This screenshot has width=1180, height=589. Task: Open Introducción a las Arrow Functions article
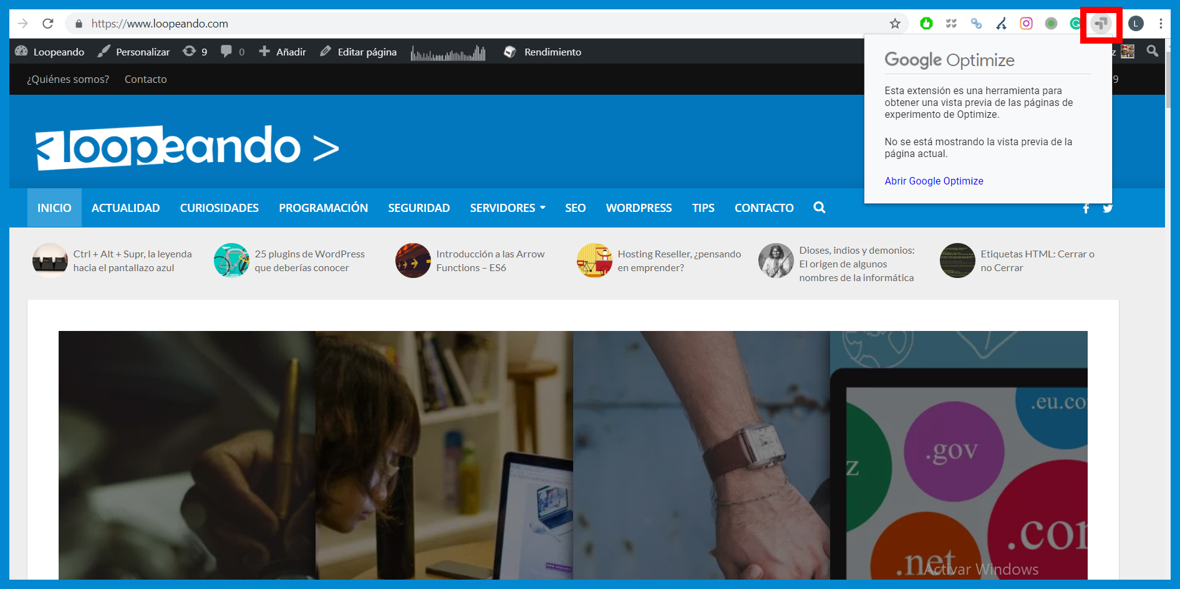pos(490,261)
